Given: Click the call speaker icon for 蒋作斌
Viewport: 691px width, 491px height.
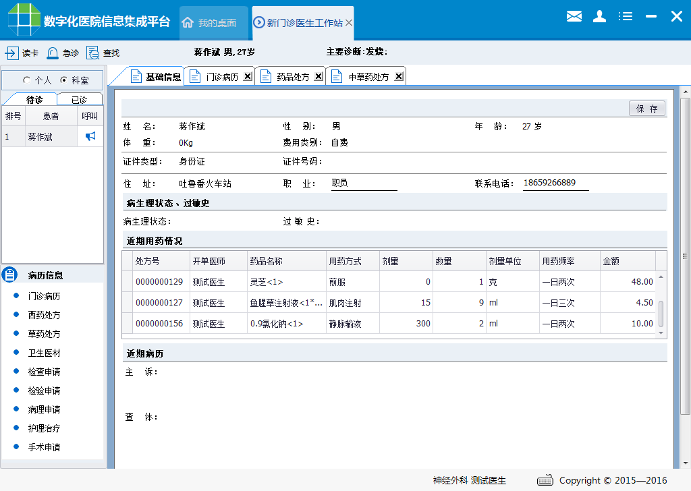Looking at the screenshot, I should pos(90,136).
